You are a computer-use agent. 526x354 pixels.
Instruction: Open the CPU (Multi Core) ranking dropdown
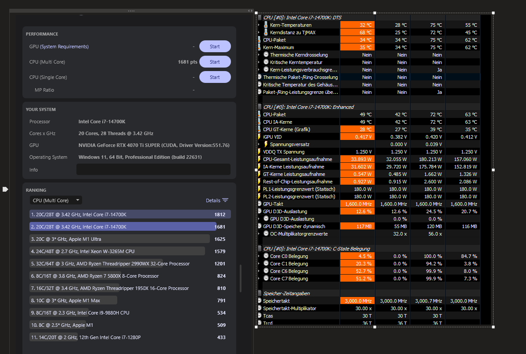coord(56,200)
